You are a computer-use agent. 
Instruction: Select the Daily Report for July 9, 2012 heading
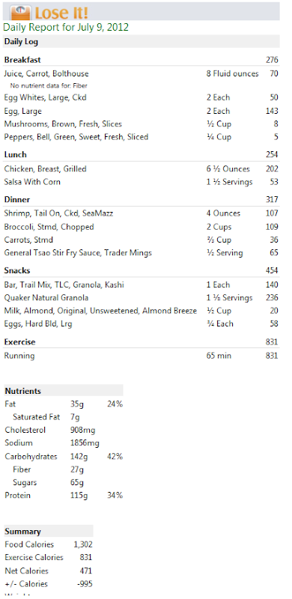66,28
